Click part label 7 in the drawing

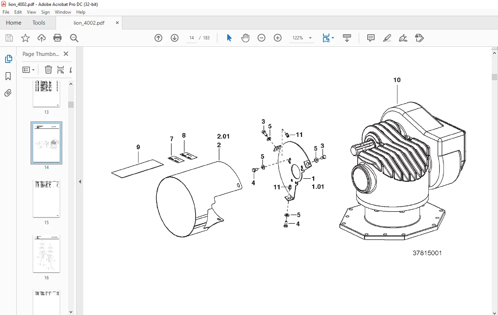coord(171,139)
